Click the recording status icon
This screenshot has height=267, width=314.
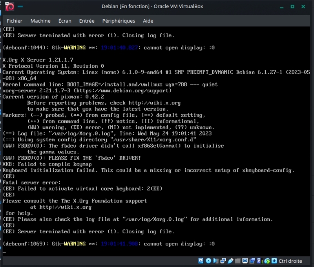pos(252,261)
